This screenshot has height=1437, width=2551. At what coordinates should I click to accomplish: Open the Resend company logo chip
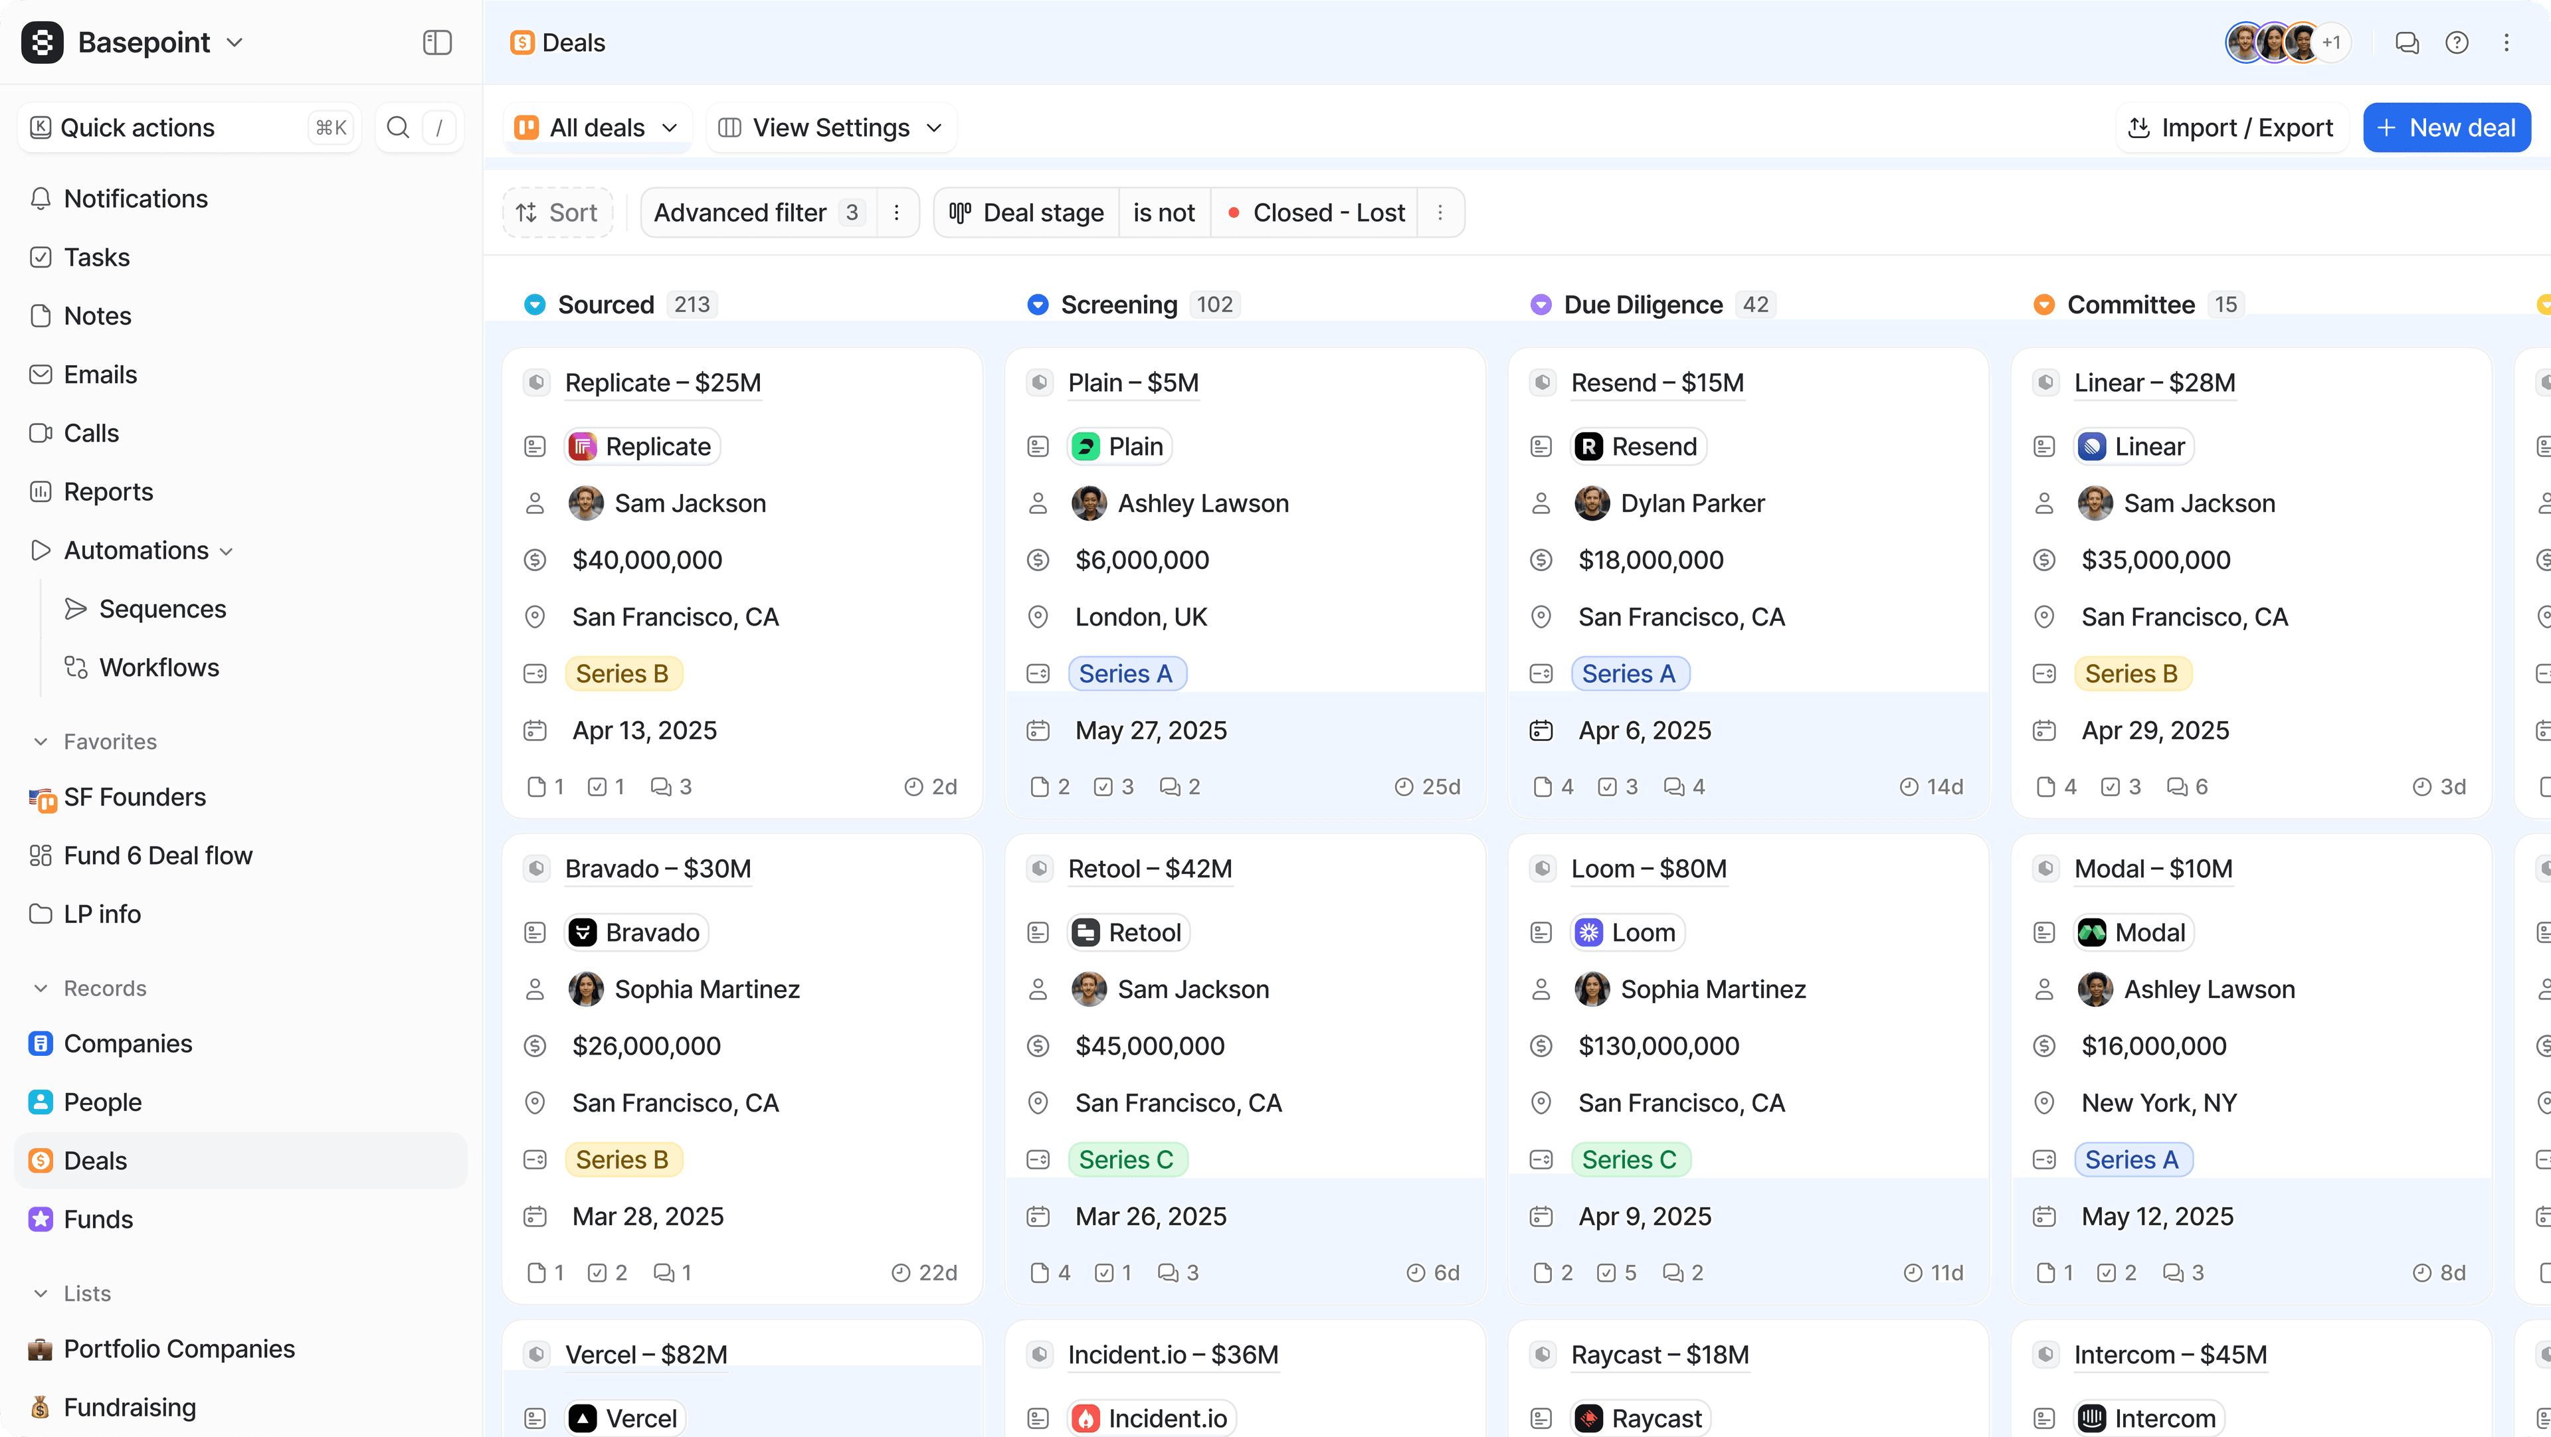coord(1639,446)
